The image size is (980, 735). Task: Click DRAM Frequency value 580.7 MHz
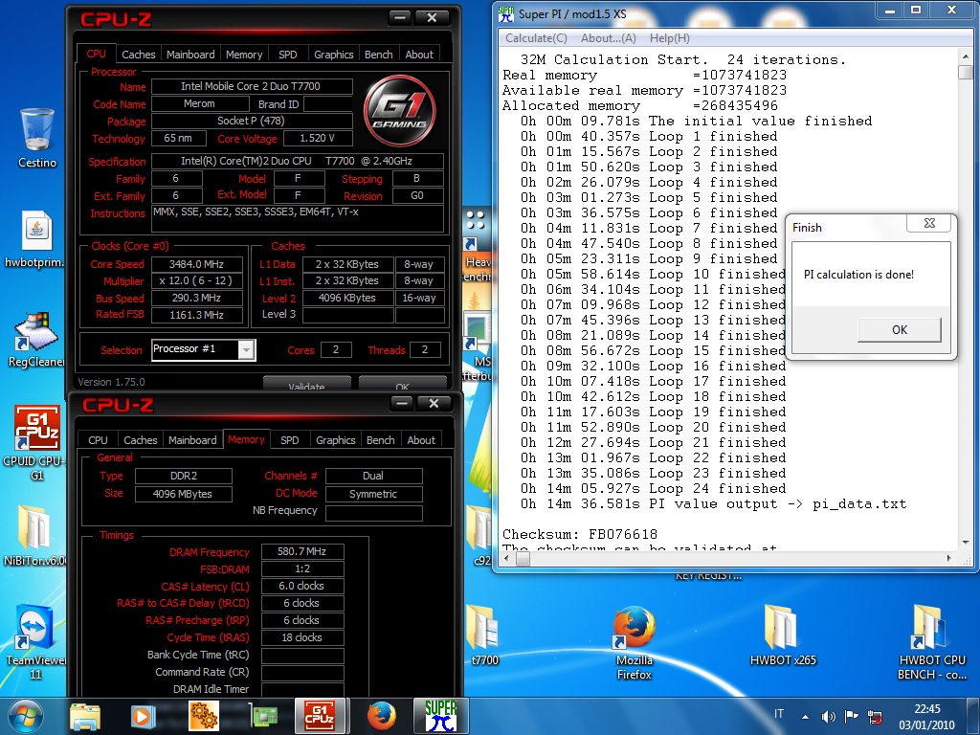pos(301,551)
